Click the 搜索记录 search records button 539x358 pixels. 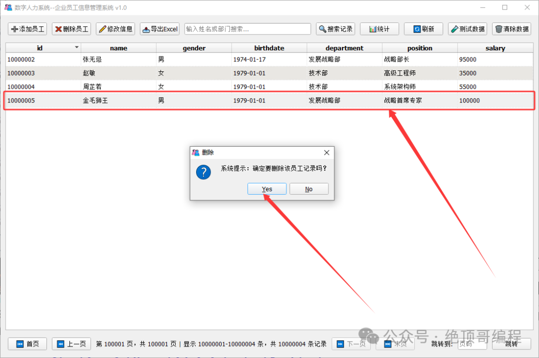(x=335, y=29)
